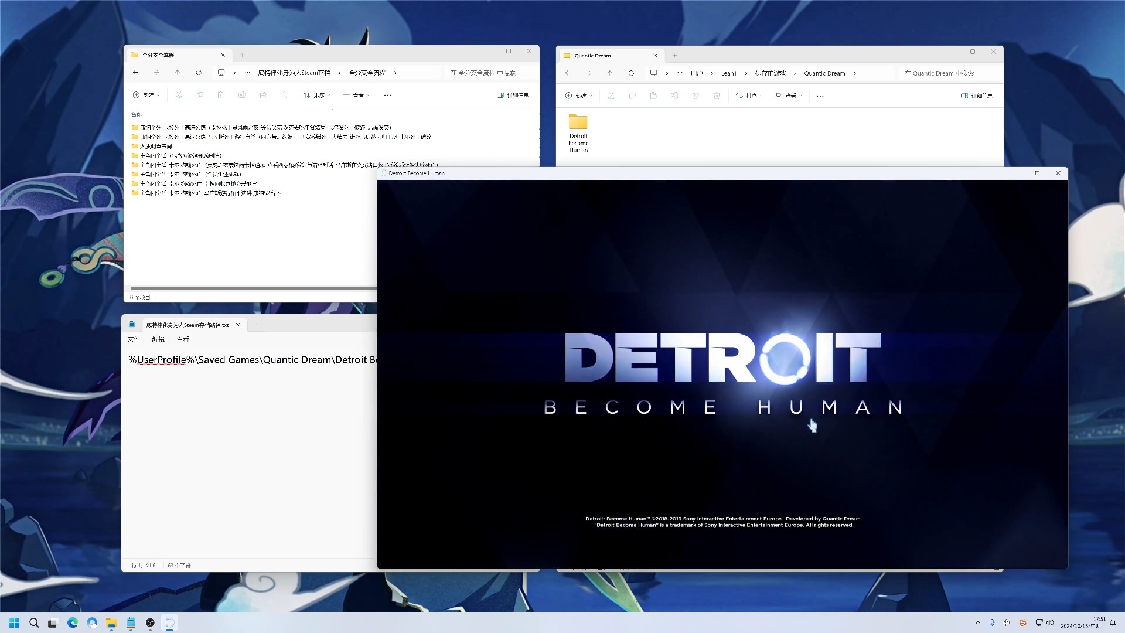The image size is (1125, 633).
Task: Click the Notepad icon in the taskbar
Action: tap(131, 622)
